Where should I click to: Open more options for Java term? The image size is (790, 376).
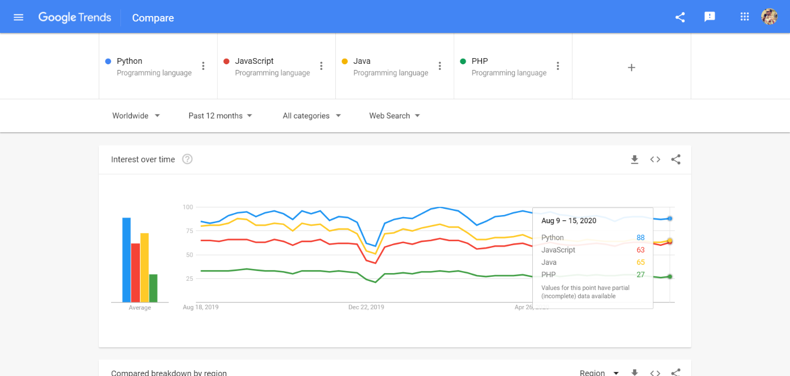[x=440, y=66]
